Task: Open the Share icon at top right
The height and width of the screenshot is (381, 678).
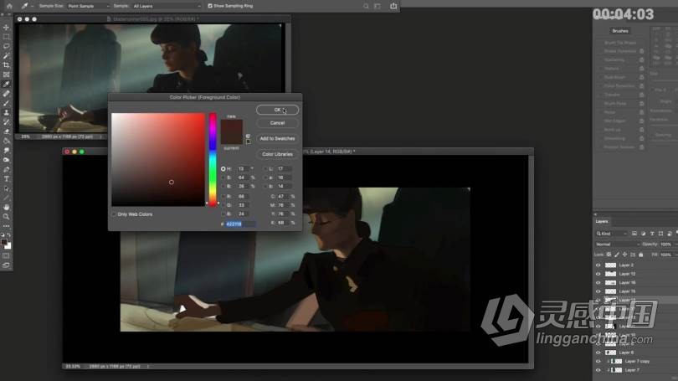Action: (393, 6)
